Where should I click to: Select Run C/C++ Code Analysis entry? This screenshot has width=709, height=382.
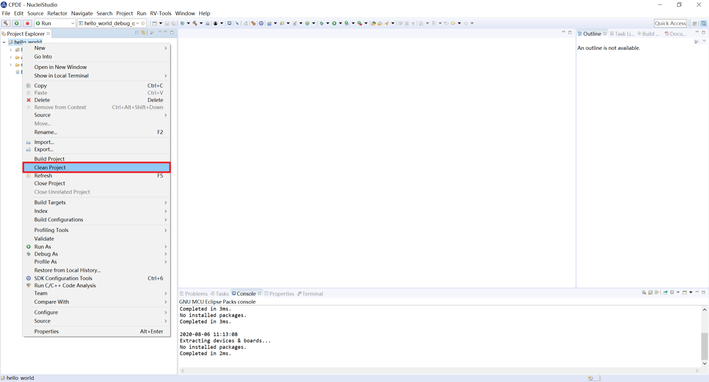96,285
